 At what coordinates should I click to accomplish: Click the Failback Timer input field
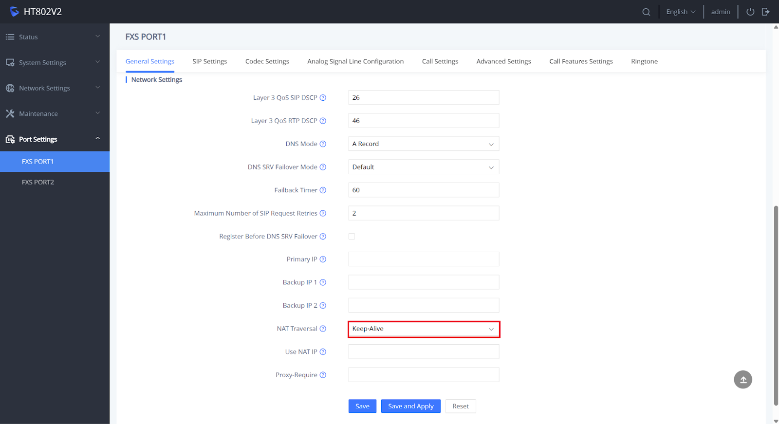tap(424, 190)
